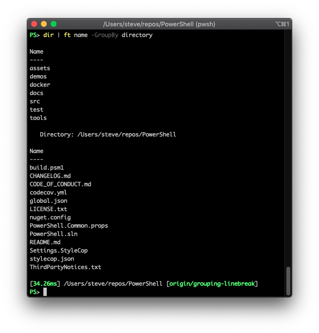Click the first 'Name' column header
Screen dimensions: 319x333
pos(37,52)
